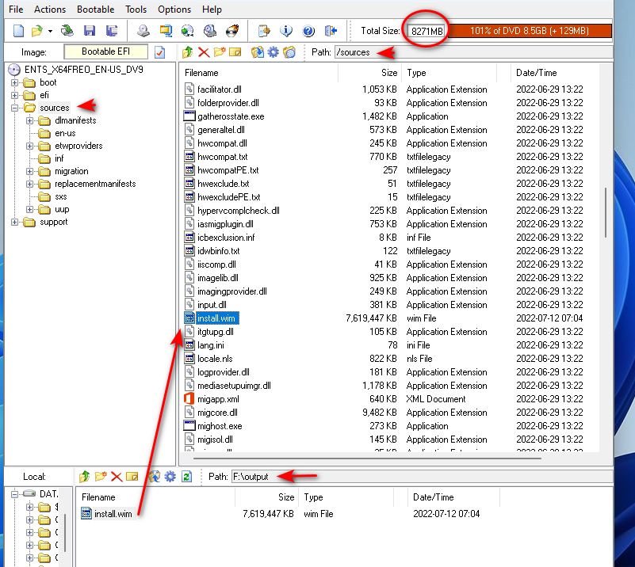The image size is (635, 567).
Task: Click the red X Delete icon in image toolbar
Action: click(204, 52)
